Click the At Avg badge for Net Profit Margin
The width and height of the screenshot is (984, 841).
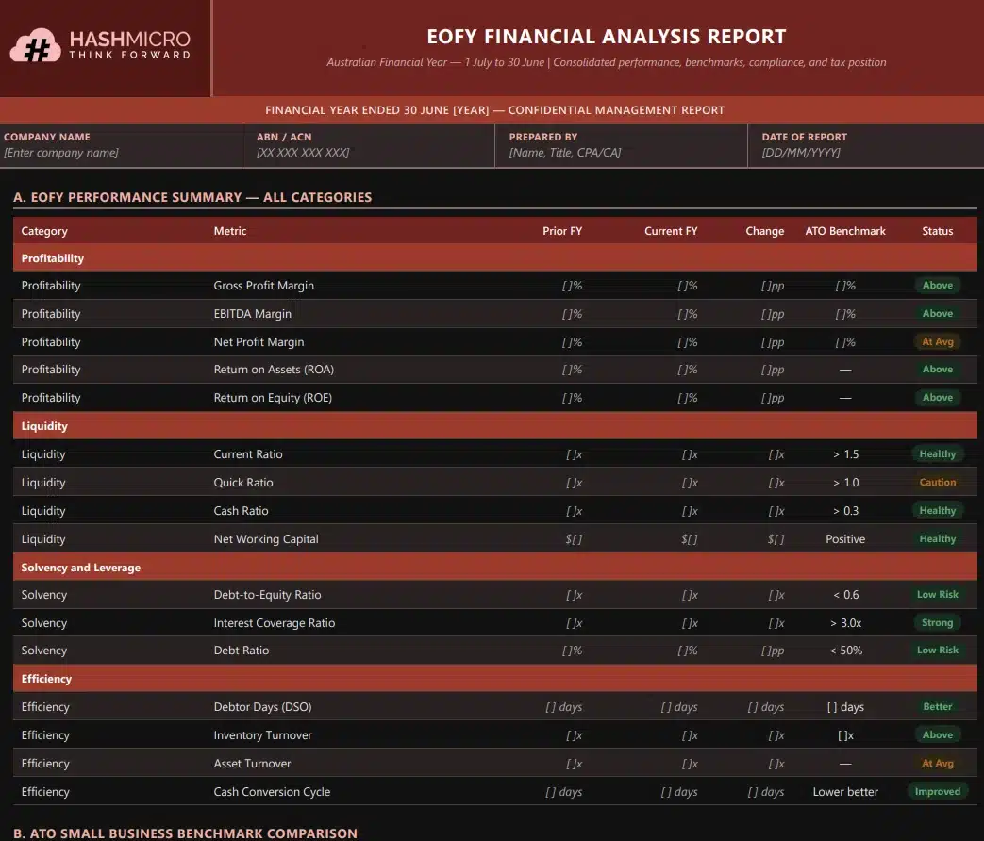(938, 342)
